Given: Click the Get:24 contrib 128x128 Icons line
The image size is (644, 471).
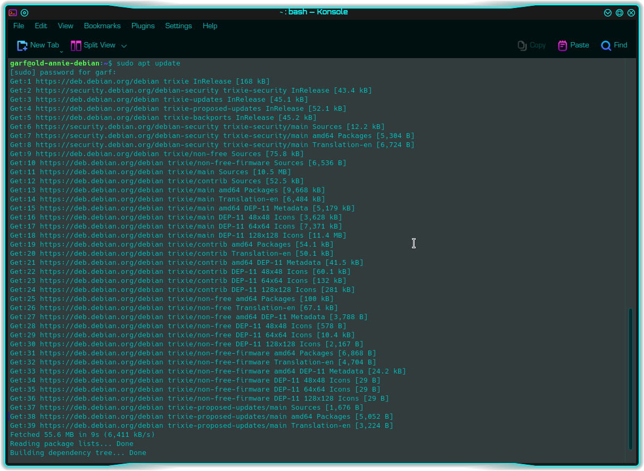Looking at the screenshot, I should pyautogui.click(x=183, y=290).
